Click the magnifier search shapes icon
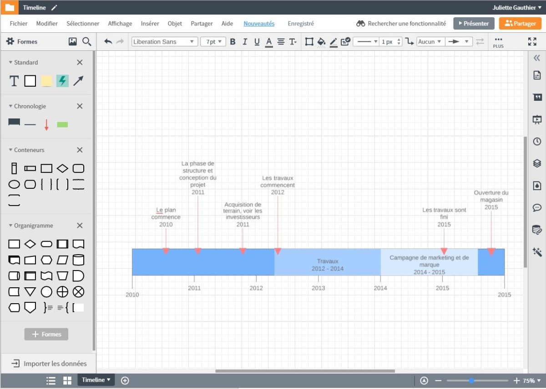Screen dimensions: 546x389 coord(86,41)
